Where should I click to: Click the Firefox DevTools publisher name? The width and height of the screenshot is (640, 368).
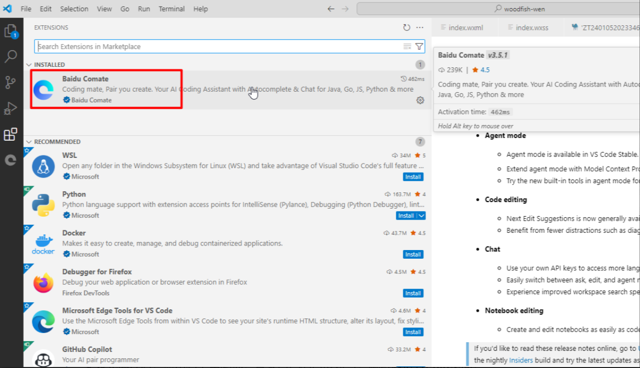pyautogui.click(x=86, y=293)
